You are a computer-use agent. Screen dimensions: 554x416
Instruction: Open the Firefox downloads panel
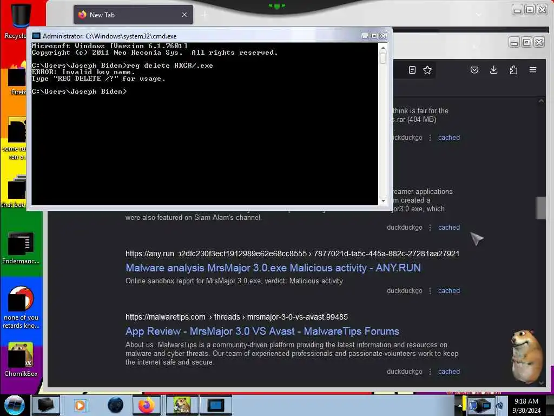click(493, 70)
